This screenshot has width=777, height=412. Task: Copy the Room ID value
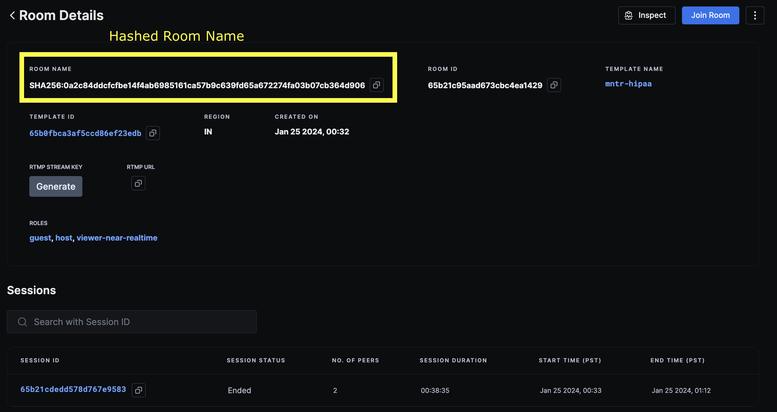click(554, 85)
